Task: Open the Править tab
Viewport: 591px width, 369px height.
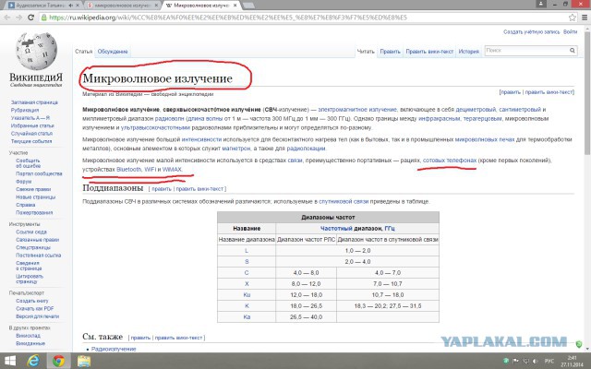Action: [x=390, y=52]
